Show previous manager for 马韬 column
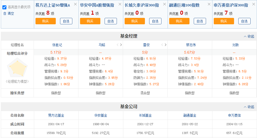Viewport: 257px width, 138px height. (117, 45)
